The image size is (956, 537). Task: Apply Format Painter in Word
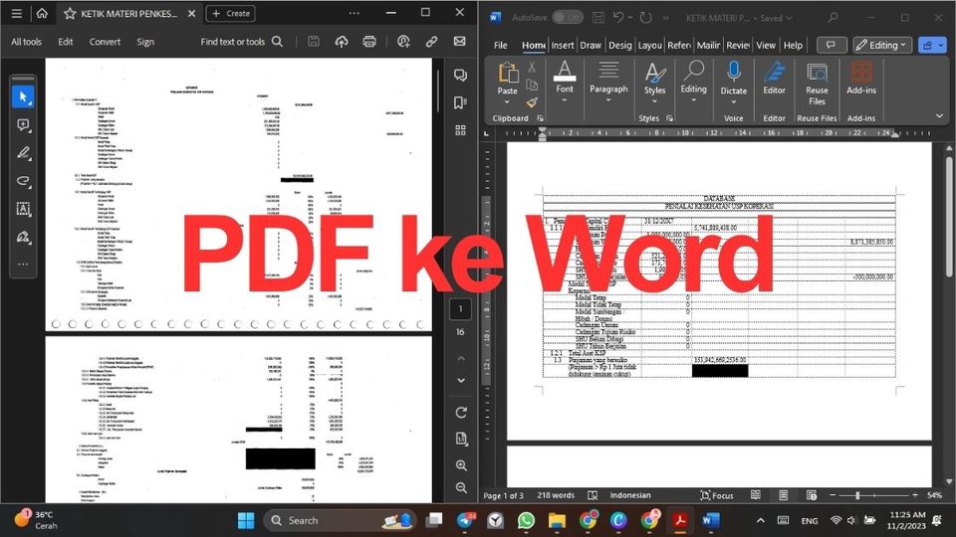tap(532, 102)
